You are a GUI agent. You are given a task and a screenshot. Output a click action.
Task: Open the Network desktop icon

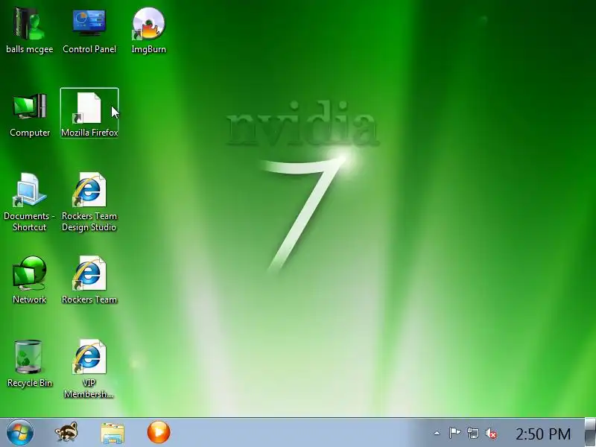(x=29, y=280)
